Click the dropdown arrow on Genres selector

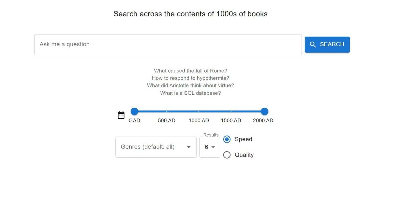tap(189, 147)
